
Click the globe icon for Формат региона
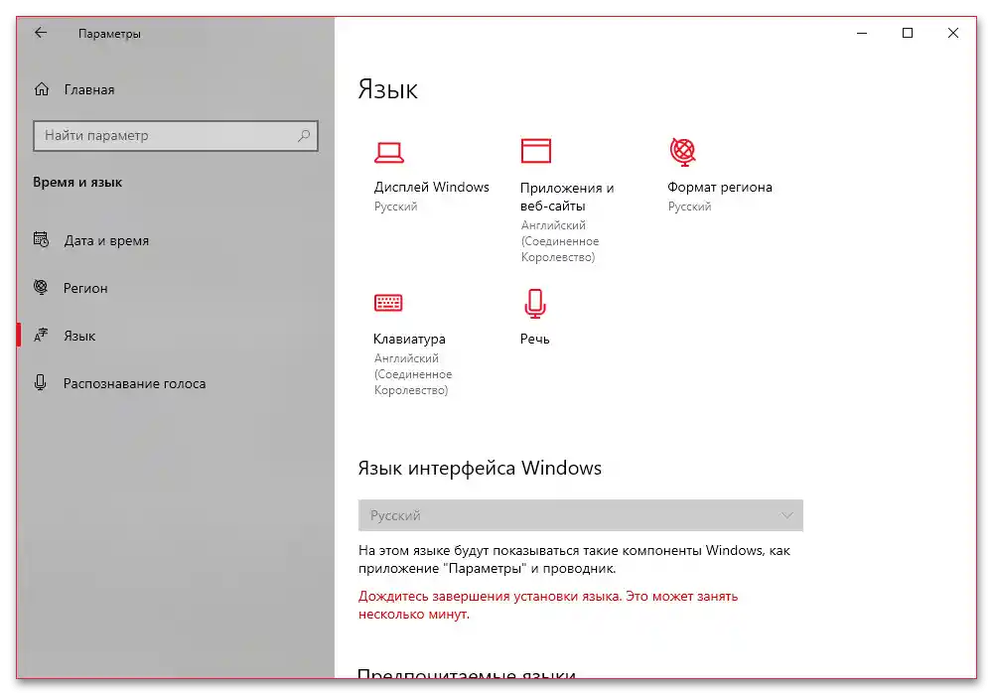pyautogui.click(x=683, y=152)
